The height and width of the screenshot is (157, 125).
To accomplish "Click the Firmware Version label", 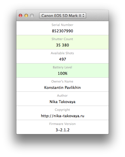I will (x=62, y=124).
